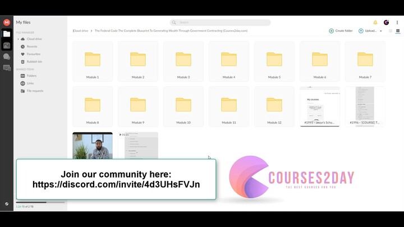Open the three-dot menu at top right
Screen dimensions: 404x227
coord(396,22)
